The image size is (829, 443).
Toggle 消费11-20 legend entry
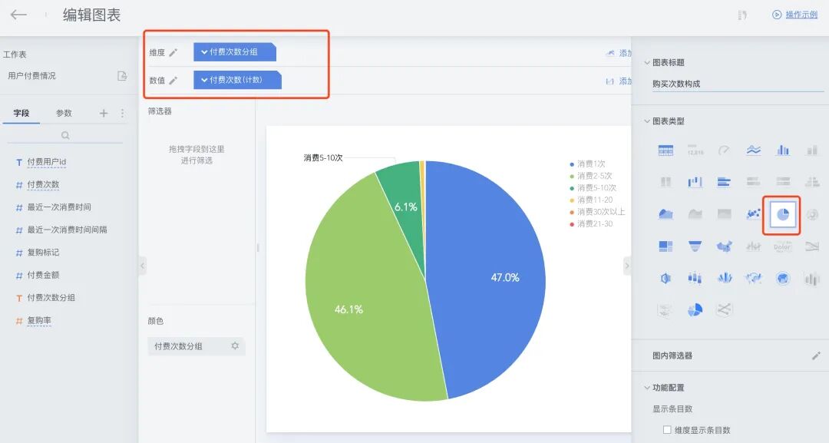591,200
